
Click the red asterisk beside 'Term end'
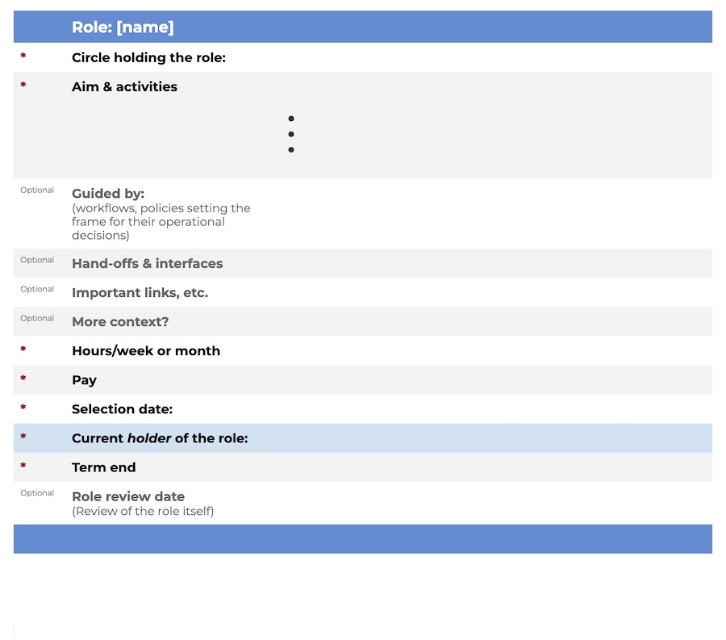point(23,466)
